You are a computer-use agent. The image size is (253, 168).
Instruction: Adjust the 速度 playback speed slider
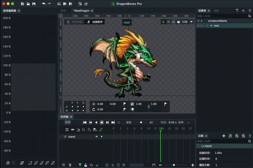tap(141, 123)
